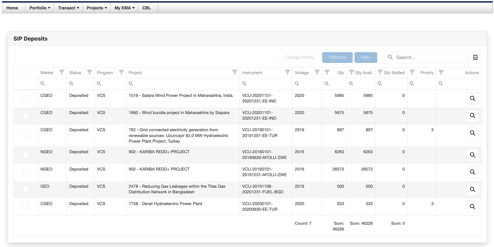
Task: Open the filter icon on Market column
Action: 62,72
